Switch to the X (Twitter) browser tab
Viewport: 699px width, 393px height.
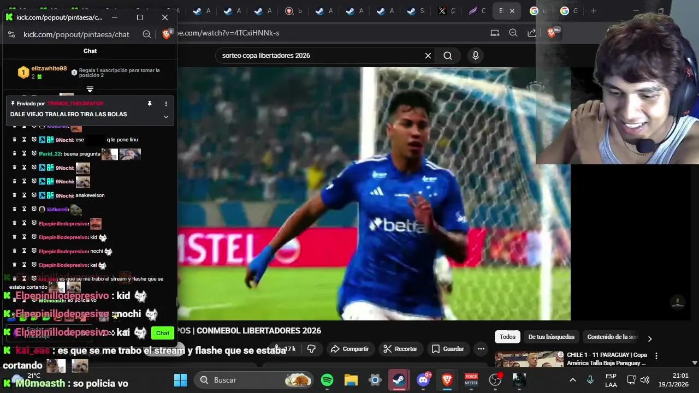[x=446, y=11]
